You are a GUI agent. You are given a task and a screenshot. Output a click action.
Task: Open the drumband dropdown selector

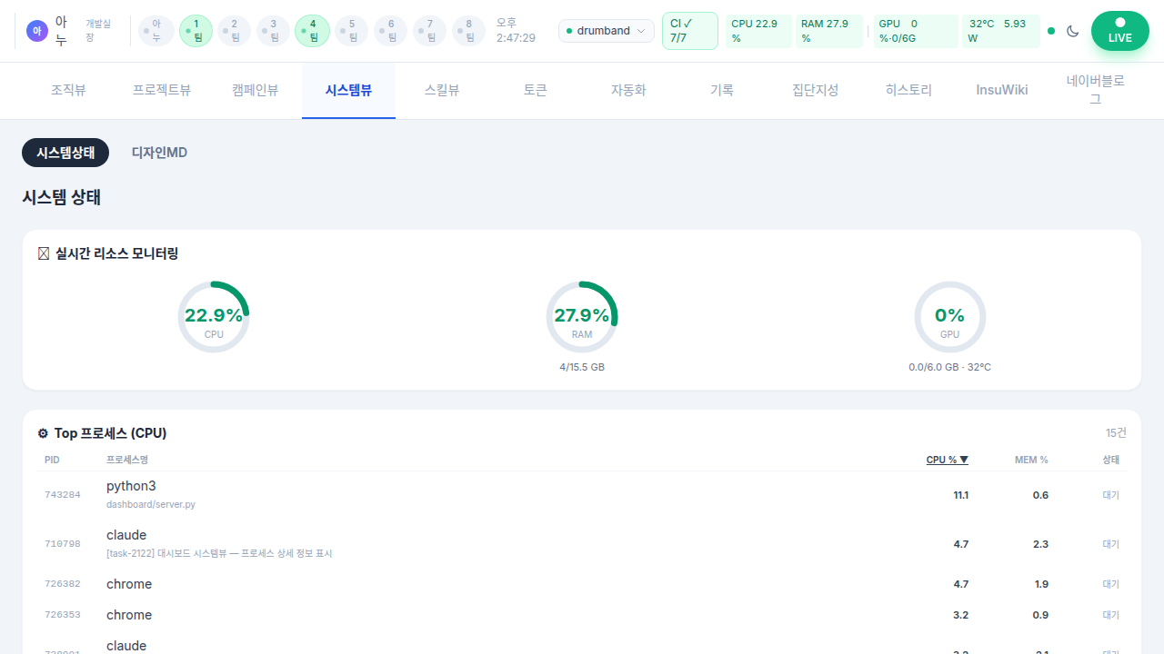[606, 31]
